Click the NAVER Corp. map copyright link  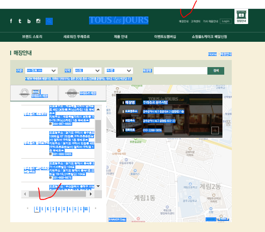point(117,220)
